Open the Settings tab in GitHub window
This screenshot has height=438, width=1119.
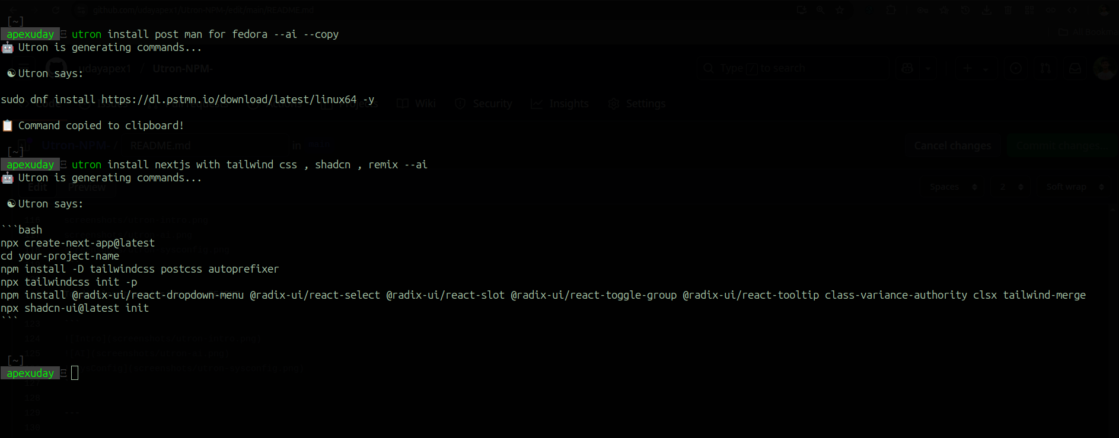[637, 104]
